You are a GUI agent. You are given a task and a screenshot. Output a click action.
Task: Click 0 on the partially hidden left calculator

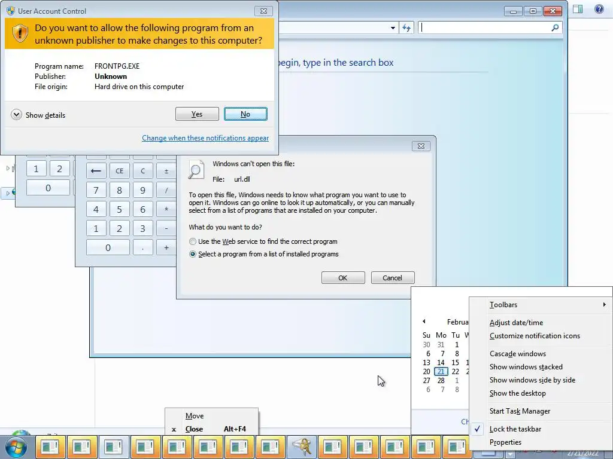pyautogui.click(x=48, y=188)
